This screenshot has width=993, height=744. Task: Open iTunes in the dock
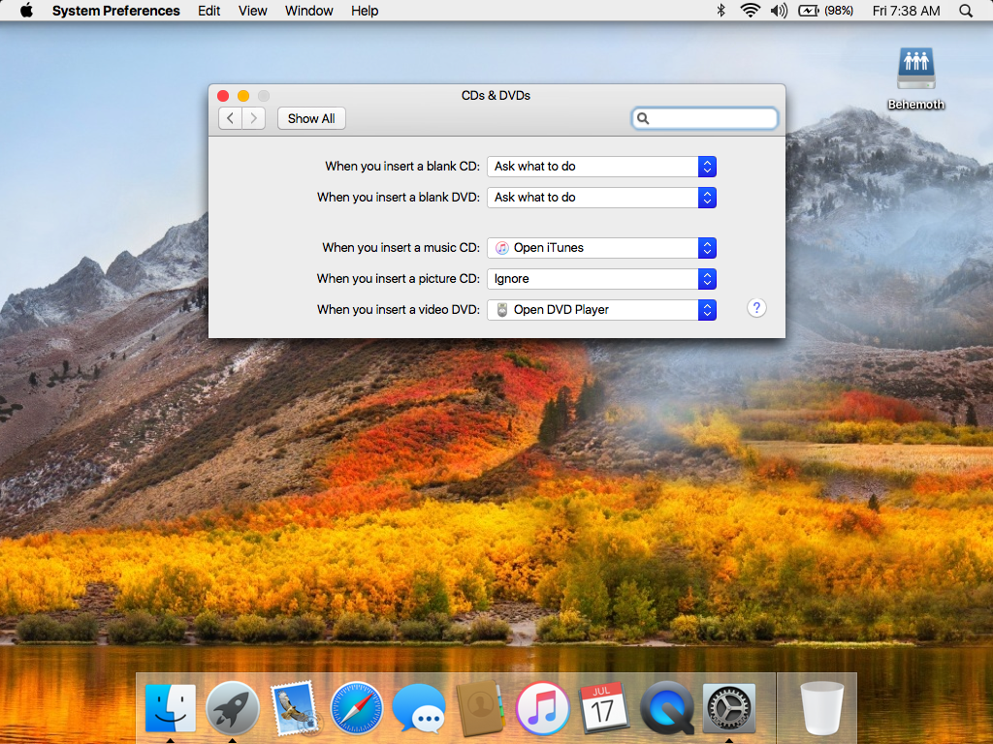[542, 708]
